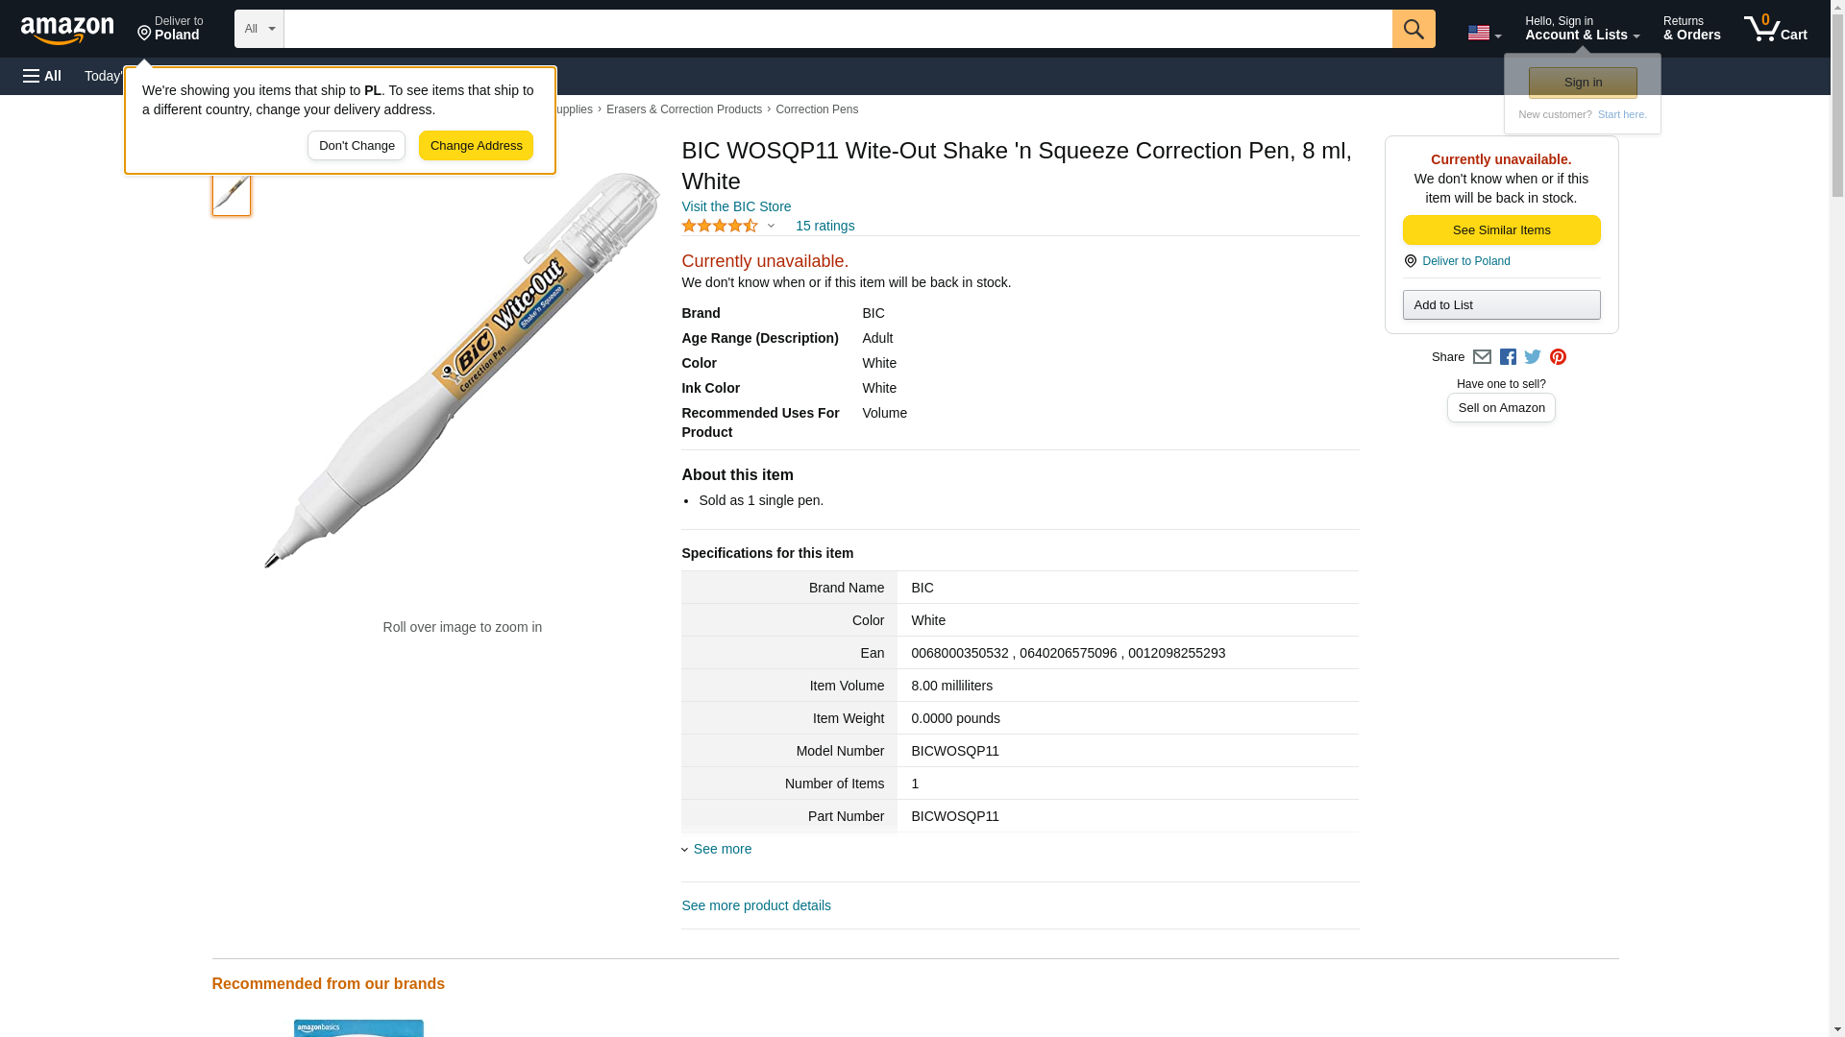Expand the star ratings popover arrow
1845x1037 pixels.
pos(771,227)
